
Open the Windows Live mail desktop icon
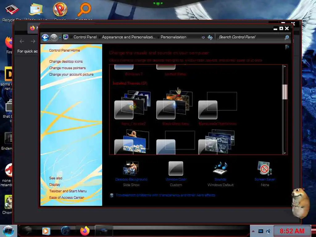pos(36,12)
